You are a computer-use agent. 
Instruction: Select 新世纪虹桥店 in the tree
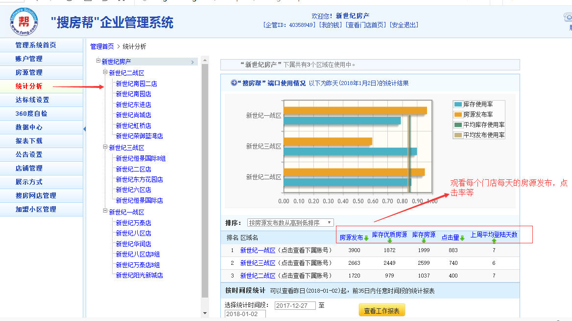point(134,126)
